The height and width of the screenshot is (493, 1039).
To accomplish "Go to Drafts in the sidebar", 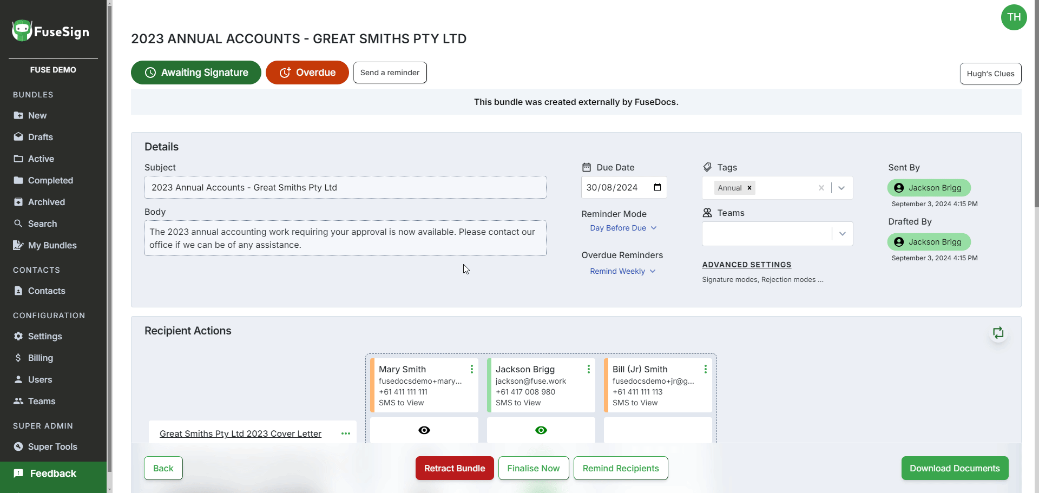I will tap(41, 137).
